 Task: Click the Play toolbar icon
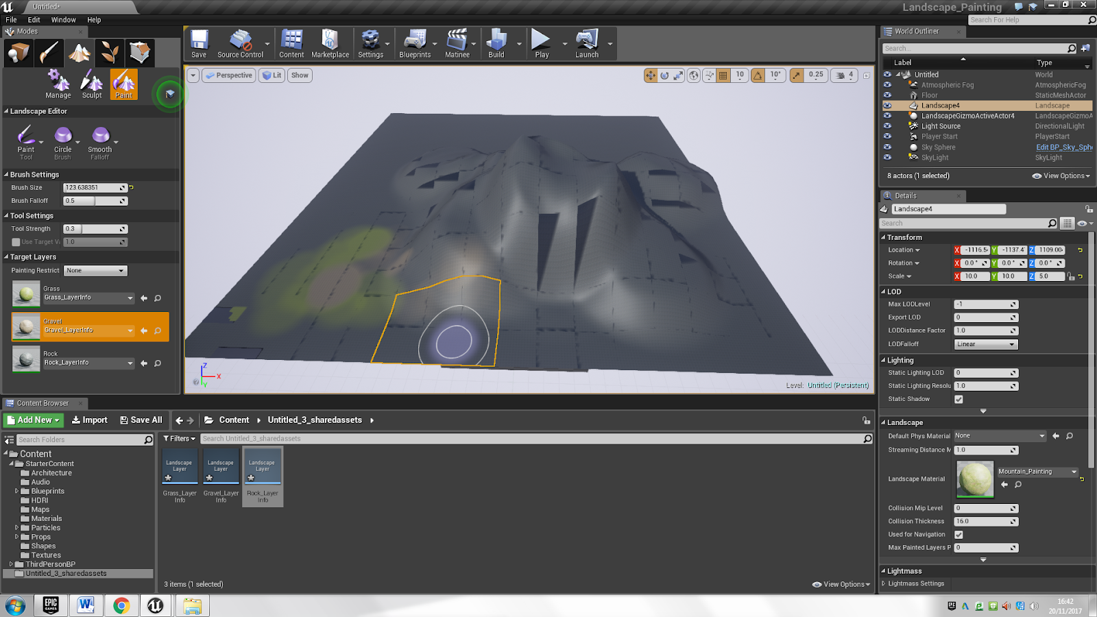[542, 44]
